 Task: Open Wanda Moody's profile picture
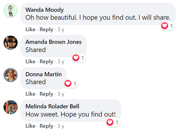click(11, 11)
